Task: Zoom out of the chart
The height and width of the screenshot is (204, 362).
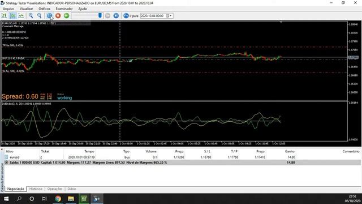Action: 40,16
